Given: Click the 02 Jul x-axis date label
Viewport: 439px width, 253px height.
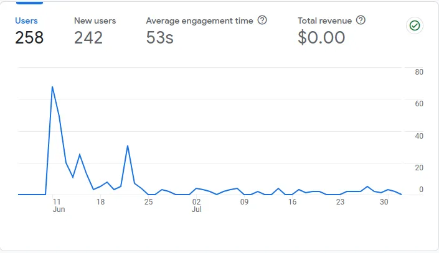Looking at the screenshot, I should (x=197, y=205).
